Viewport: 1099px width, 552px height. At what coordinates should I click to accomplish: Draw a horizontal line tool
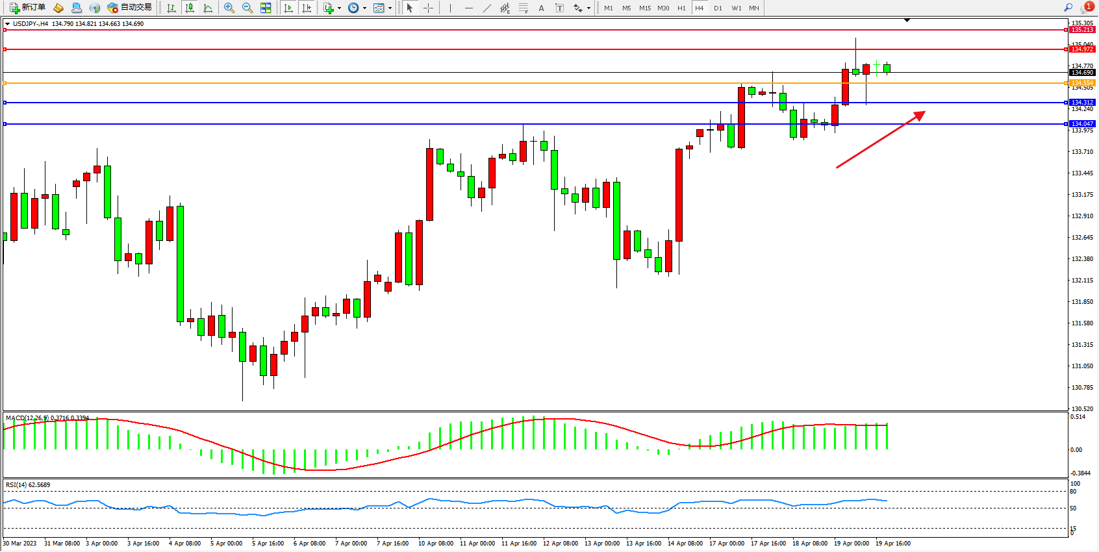point(468,8)
